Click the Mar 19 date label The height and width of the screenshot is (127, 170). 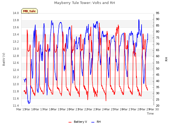[x=57, y=109]
